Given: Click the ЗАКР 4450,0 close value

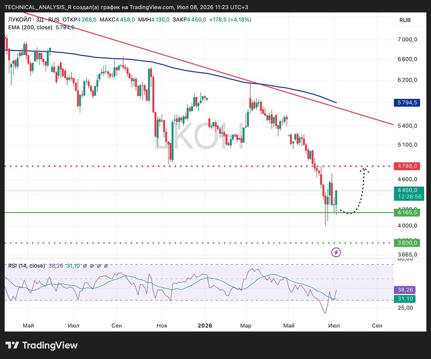Looking at the screenshot, I should click(189, 19).
